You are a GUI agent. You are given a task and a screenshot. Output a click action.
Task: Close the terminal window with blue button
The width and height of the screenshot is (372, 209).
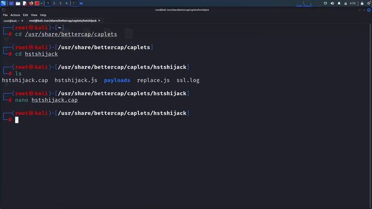(369, 10)
